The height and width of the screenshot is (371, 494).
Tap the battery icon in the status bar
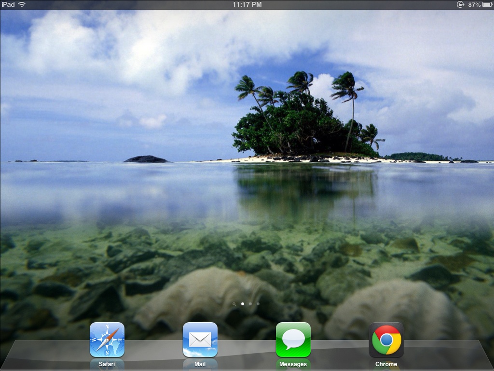(487, 4)
